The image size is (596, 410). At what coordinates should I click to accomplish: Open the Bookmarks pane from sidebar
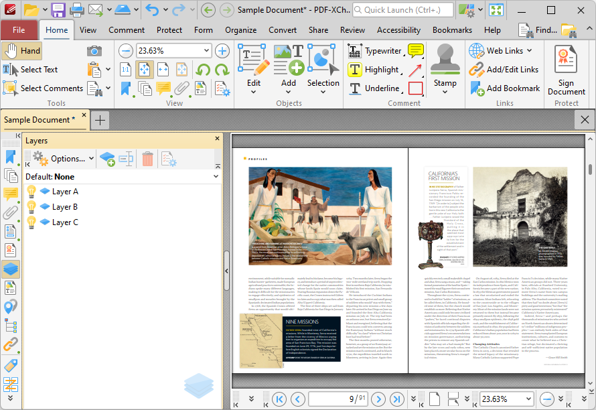pyautogui.click(x=11, y=157)
